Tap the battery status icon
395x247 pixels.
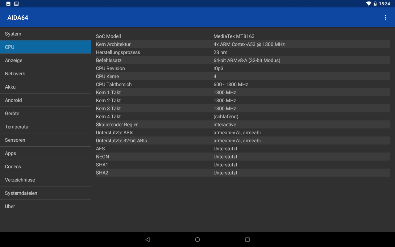(375, 4)
